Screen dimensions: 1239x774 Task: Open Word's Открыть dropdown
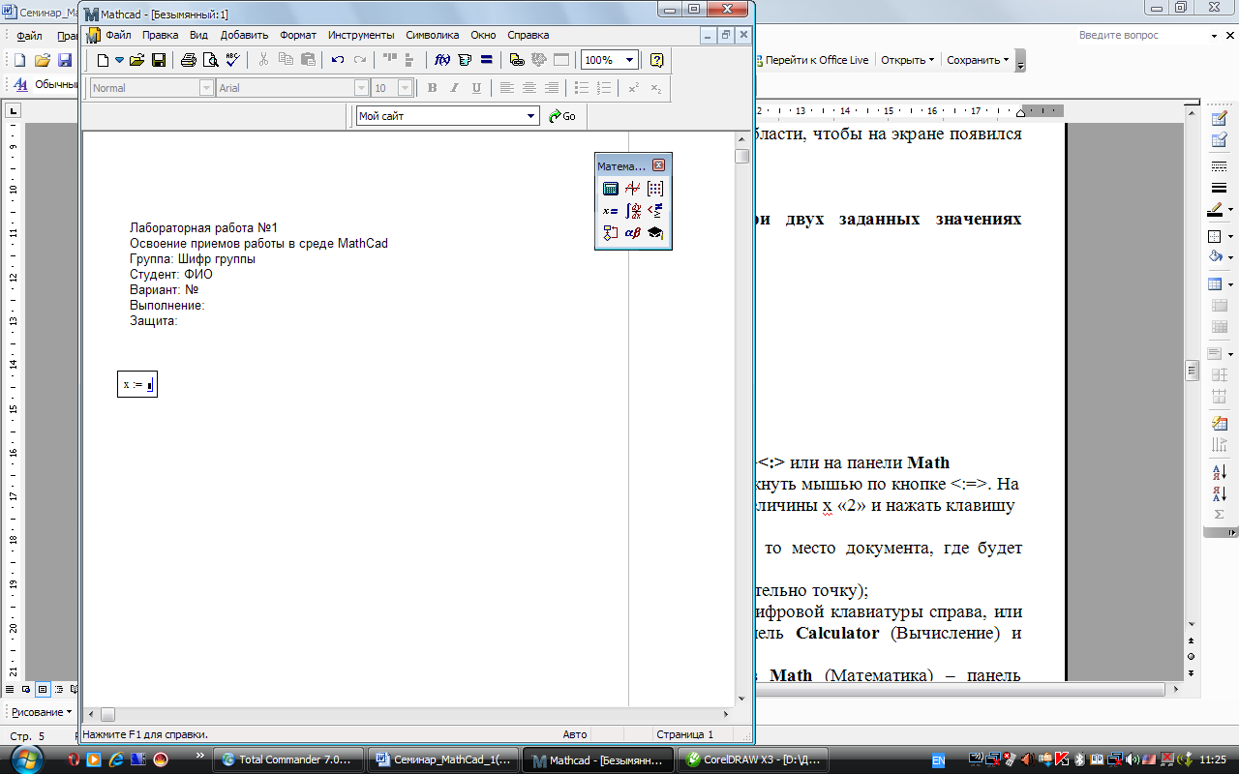coord(907,60)
